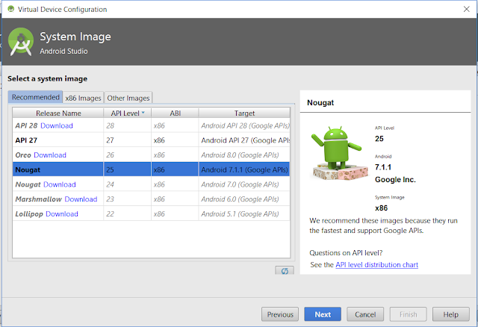478x327 pixels.
Task: Close the Virtual Device Configuration dialog
Action: 466,9
